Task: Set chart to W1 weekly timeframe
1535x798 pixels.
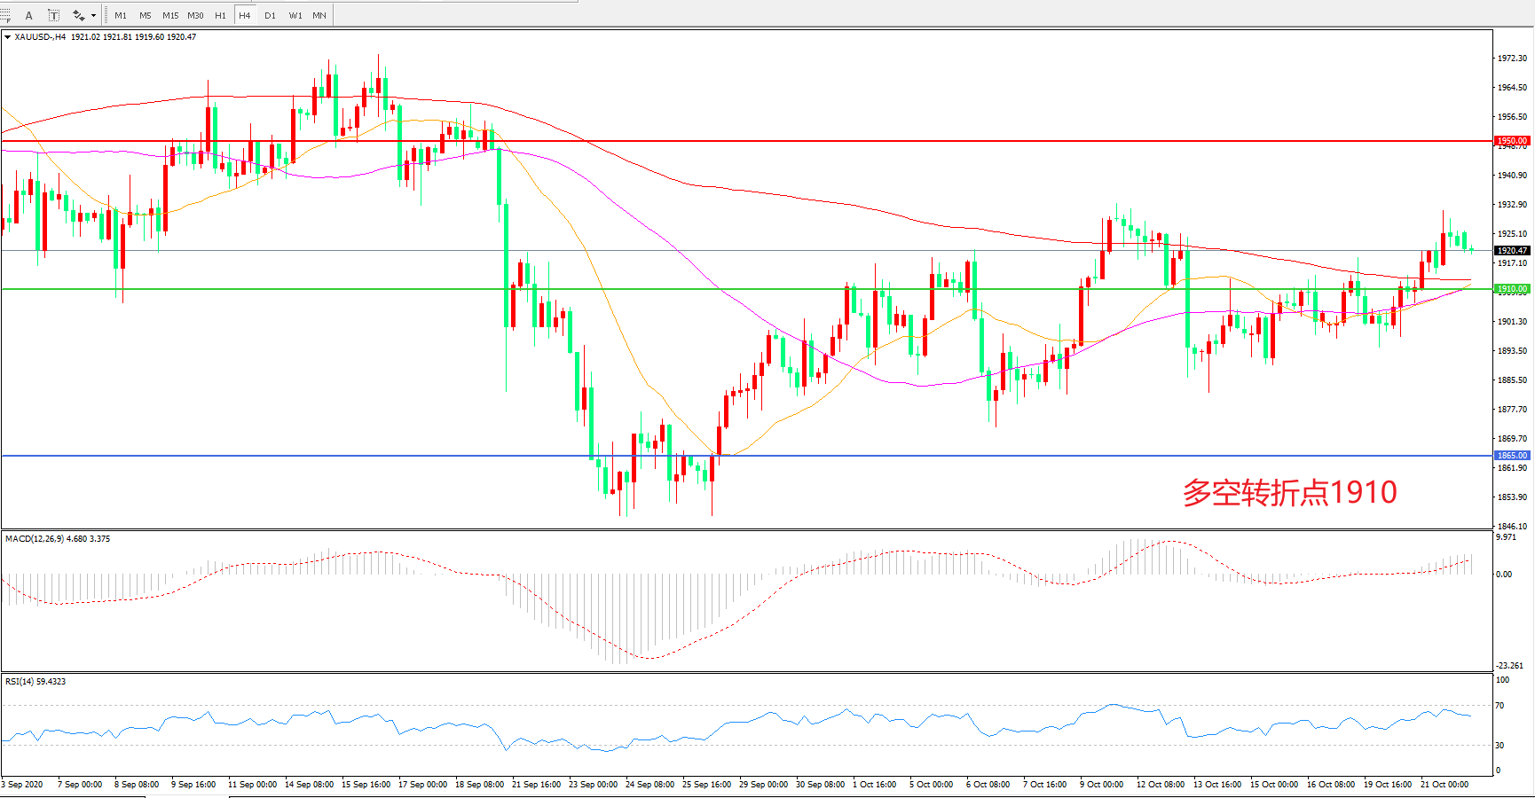Action: coord(295,15)
